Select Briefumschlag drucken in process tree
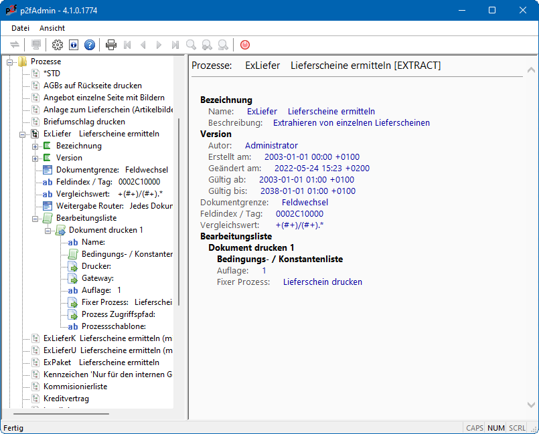This screenshot has height=434, width=539. [84, 122]
